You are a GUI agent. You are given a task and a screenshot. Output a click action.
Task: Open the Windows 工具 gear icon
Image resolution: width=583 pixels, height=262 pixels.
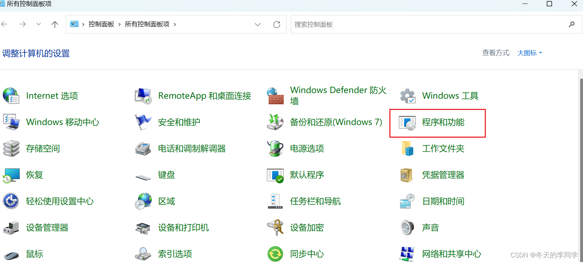[x=408, y=96]
